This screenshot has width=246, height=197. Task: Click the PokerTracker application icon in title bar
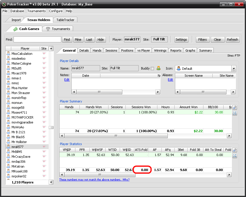coord(4,4)
